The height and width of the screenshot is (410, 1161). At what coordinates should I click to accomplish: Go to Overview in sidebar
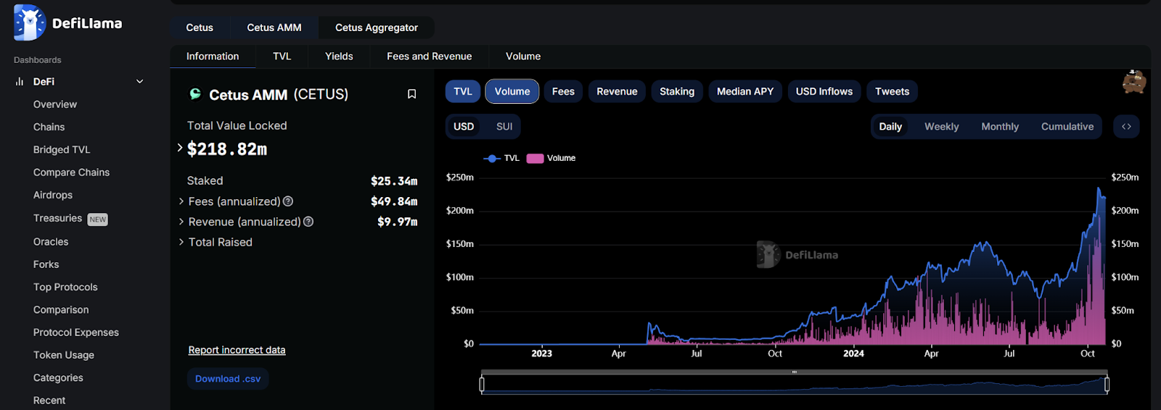pyautogui.click(x=55, y=104)
